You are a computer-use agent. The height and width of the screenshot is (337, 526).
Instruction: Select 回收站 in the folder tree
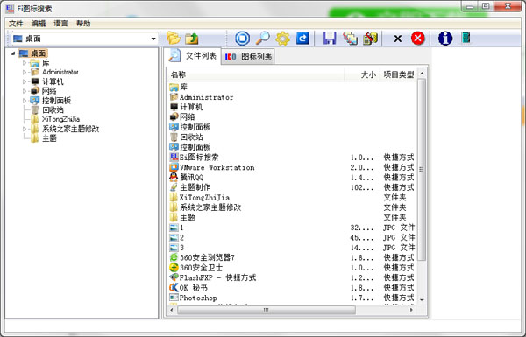(x=53, y=110)
